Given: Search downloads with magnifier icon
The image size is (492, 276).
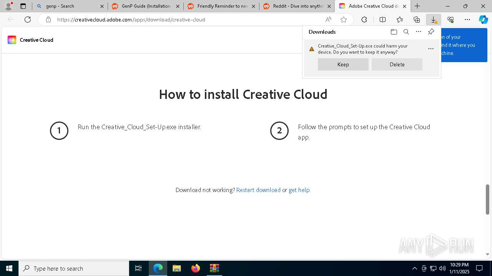Looking at the screenshot, I should pyautogui.click(x=406, y=32).
